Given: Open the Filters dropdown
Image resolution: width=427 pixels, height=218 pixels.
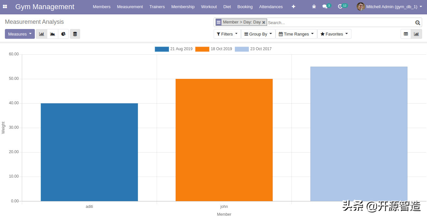Looking at the screenshot, I should tap(227, 34).
